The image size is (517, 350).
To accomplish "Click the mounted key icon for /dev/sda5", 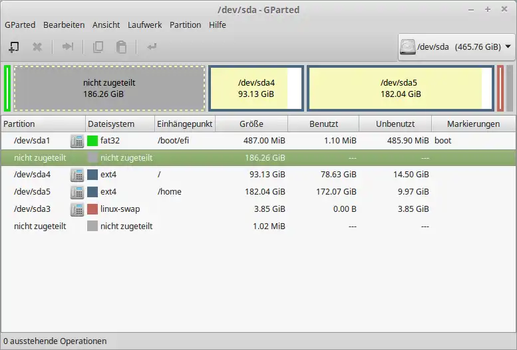I will [x=77, y=192].
